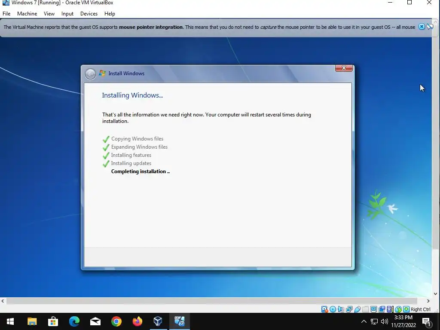
Task: Click the mouse integration indicator icon
Action: click(398, 309)
